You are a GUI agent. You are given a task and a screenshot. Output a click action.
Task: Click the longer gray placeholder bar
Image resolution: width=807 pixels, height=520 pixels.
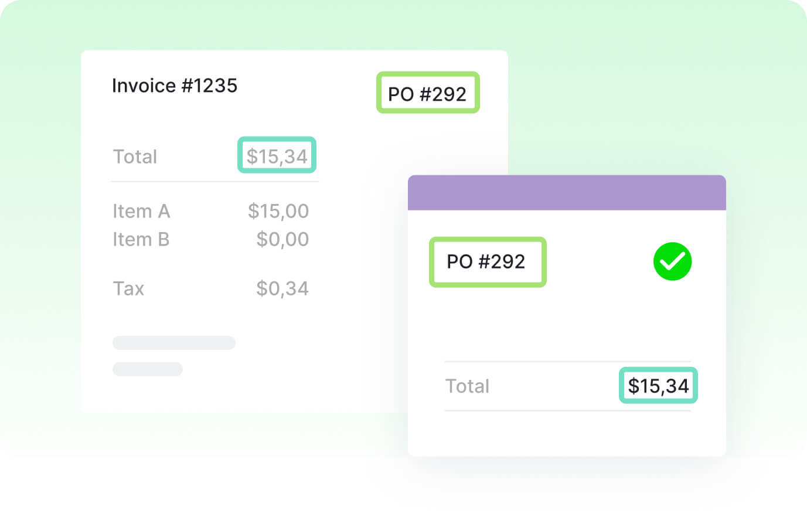point(174,343)
